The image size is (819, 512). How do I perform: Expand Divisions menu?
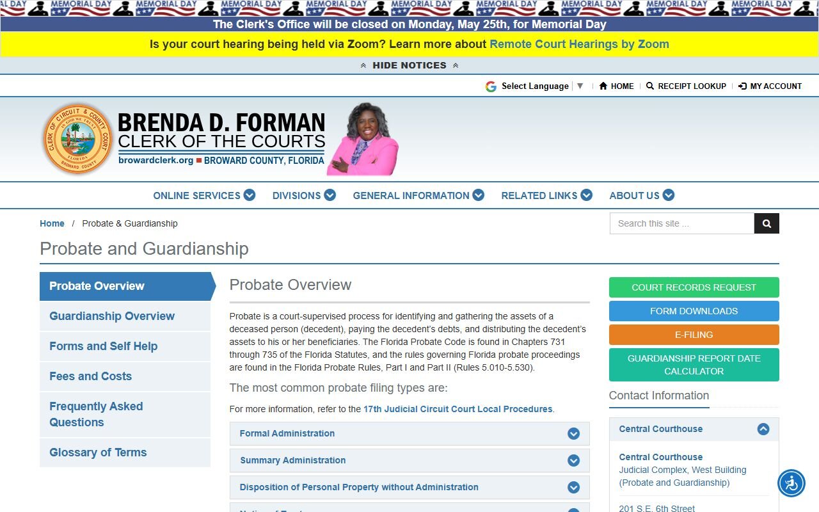[x=304, y=195]
